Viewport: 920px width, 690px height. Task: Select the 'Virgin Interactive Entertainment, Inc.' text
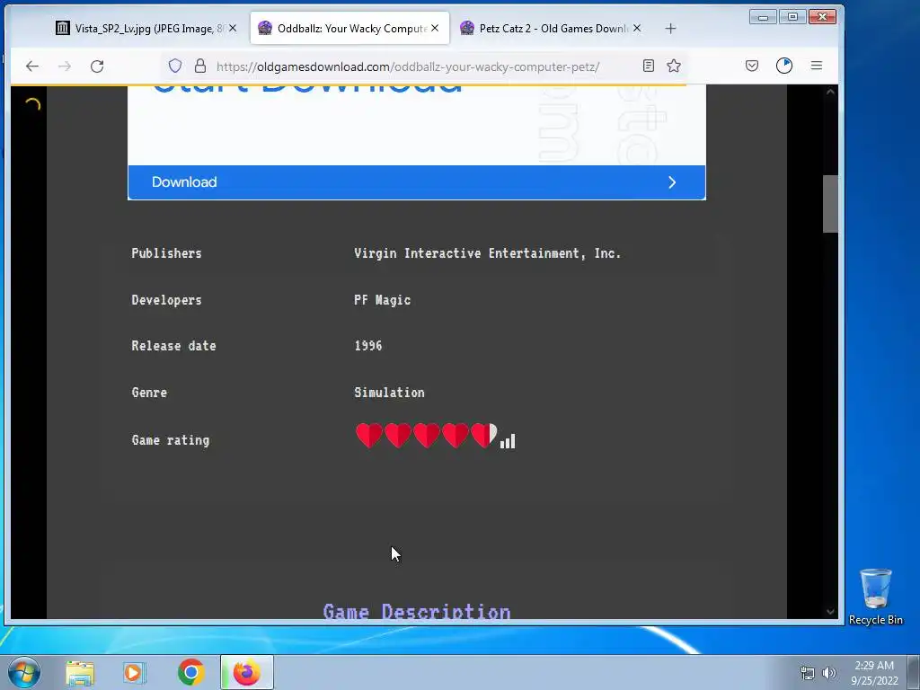coord(487,253)
